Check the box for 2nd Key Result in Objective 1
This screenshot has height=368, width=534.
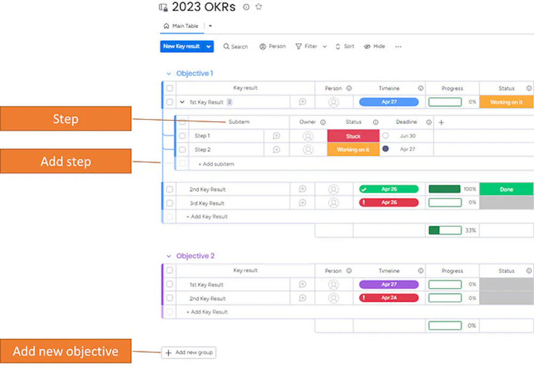coord(170,189)
